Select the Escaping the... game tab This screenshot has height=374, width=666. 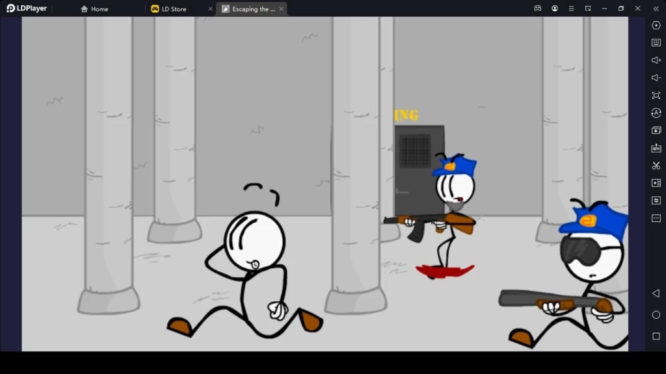point(248,9)
